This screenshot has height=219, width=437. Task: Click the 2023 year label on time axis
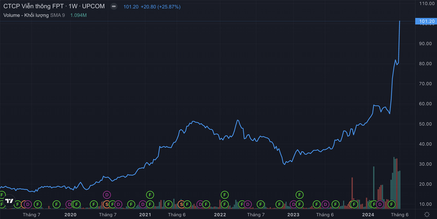pos(293,214)
